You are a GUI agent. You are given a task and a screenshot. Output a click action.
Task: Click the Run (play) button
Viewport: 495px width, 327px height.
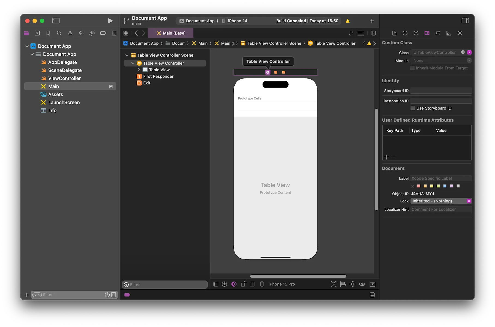coord(110,21)
